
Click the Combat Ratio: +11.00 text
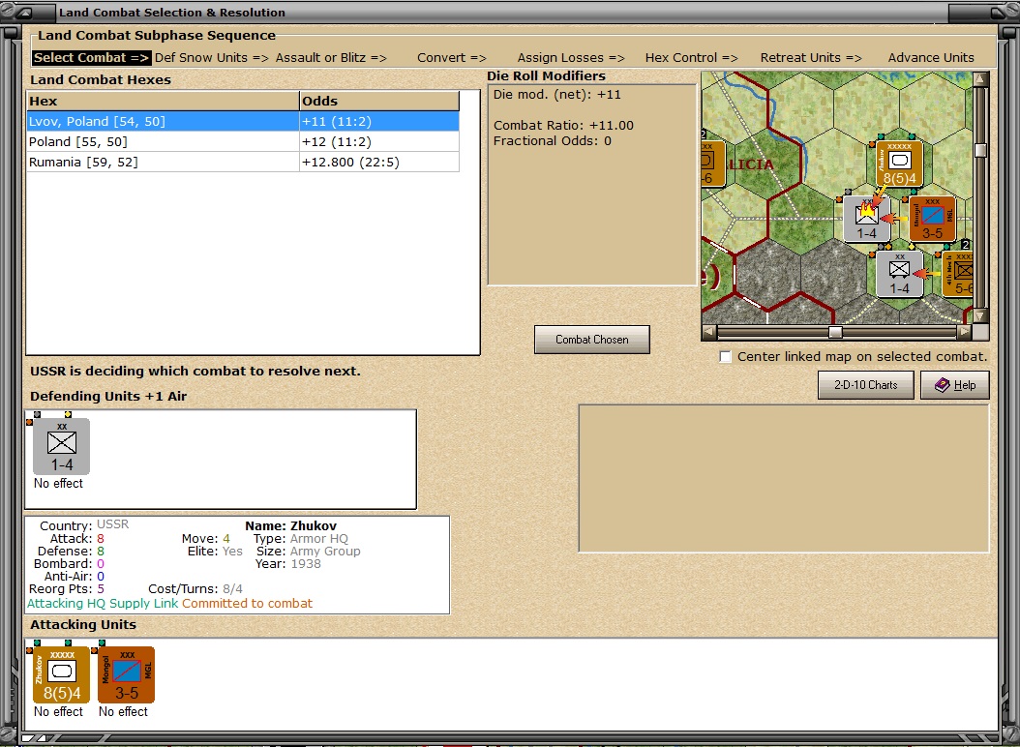[x=563, y=126]
